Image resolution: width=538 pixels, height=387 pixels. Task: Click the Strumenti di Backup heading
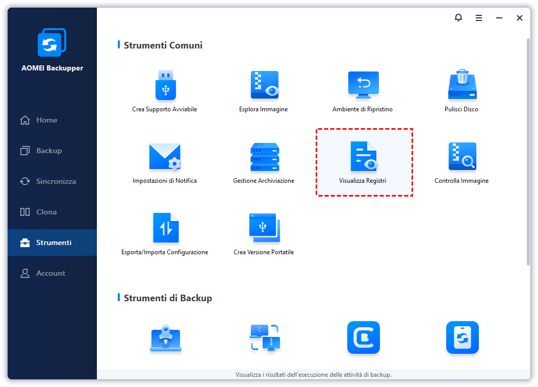168,298
